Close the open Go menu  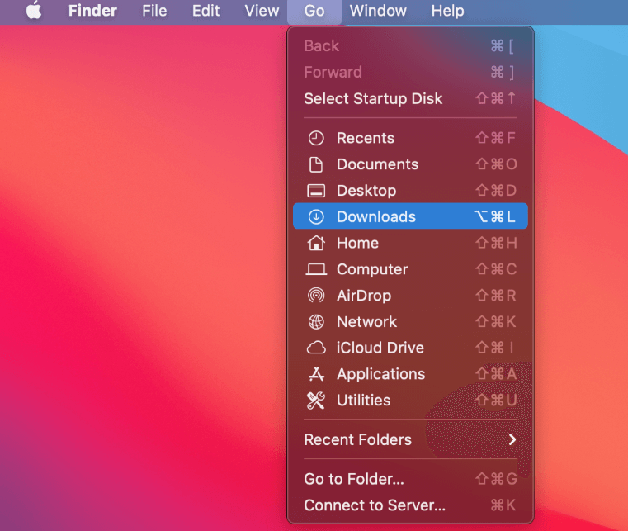[314, 11]
